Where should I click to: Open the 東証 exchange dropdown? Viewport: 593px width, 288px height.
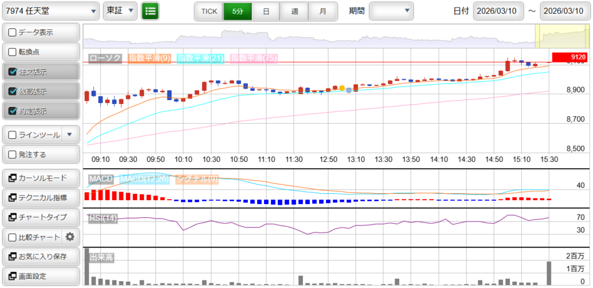coord(120,11)
